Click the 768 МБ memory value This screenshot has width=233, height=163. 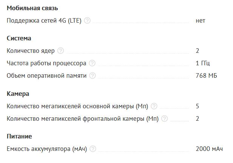tap(206, 76)
